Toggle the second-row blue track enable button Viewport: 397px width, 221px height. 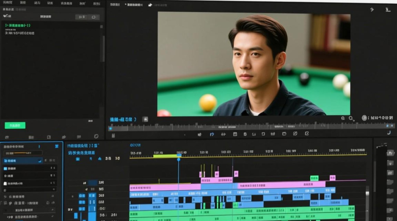(82, 202)
